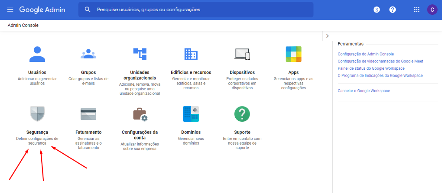Screen dimensions: 442x193
Task: Open the Grupos people icon
Action: point(88,54)
